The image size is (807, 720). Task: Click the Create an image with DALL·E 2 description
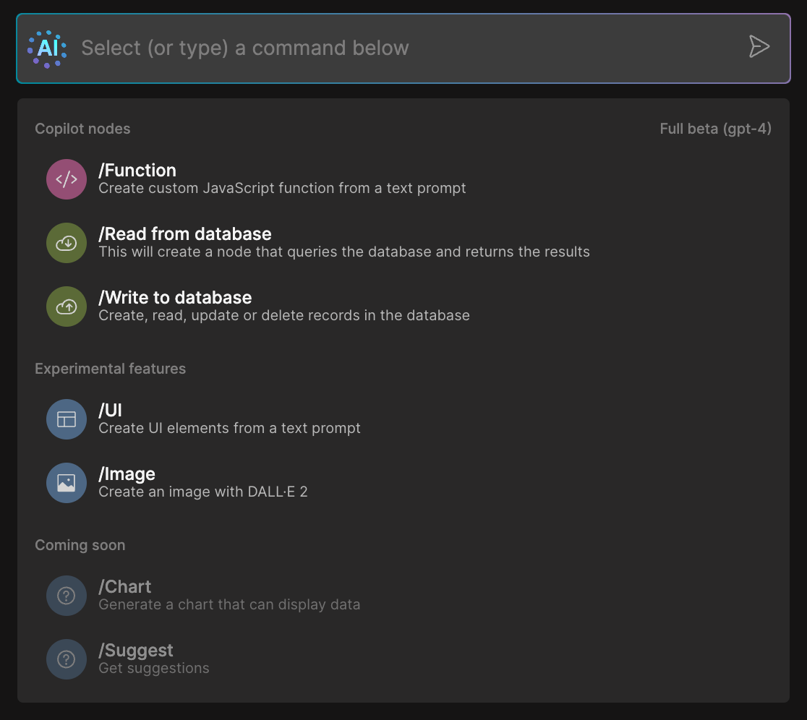point(203,492)
